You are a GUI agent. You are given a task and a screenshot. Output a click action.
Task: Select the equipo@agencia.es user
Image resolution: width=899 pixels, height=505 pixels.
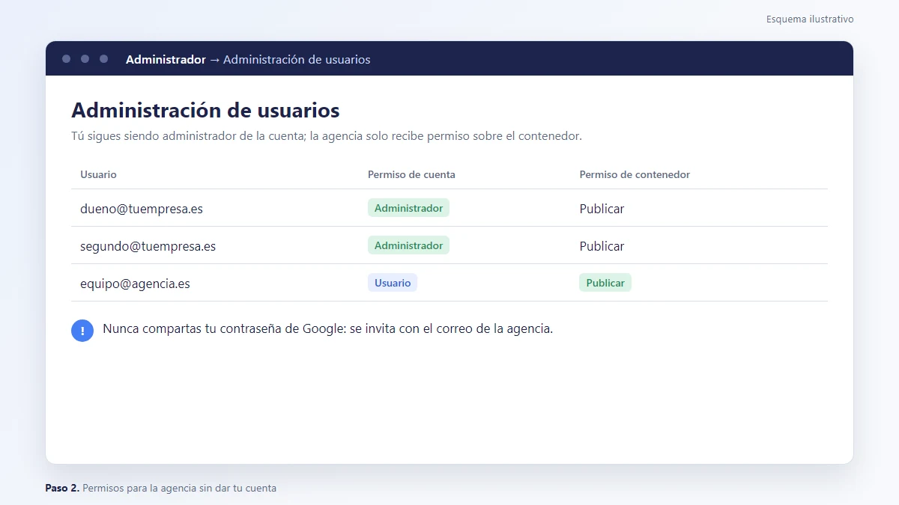tap(135, 284)
